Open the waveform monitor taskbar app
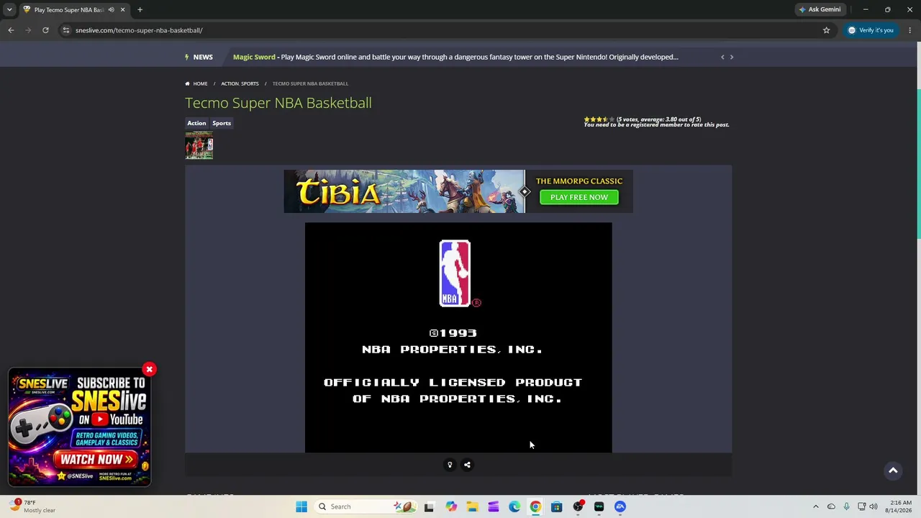The image size is (921, 518). [x=599, y=506]
